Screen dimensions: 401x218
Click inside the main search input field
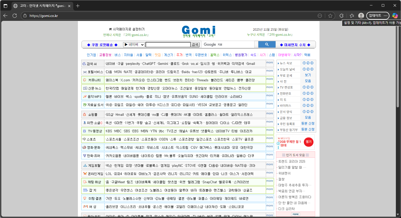click(x=168, y=44)
